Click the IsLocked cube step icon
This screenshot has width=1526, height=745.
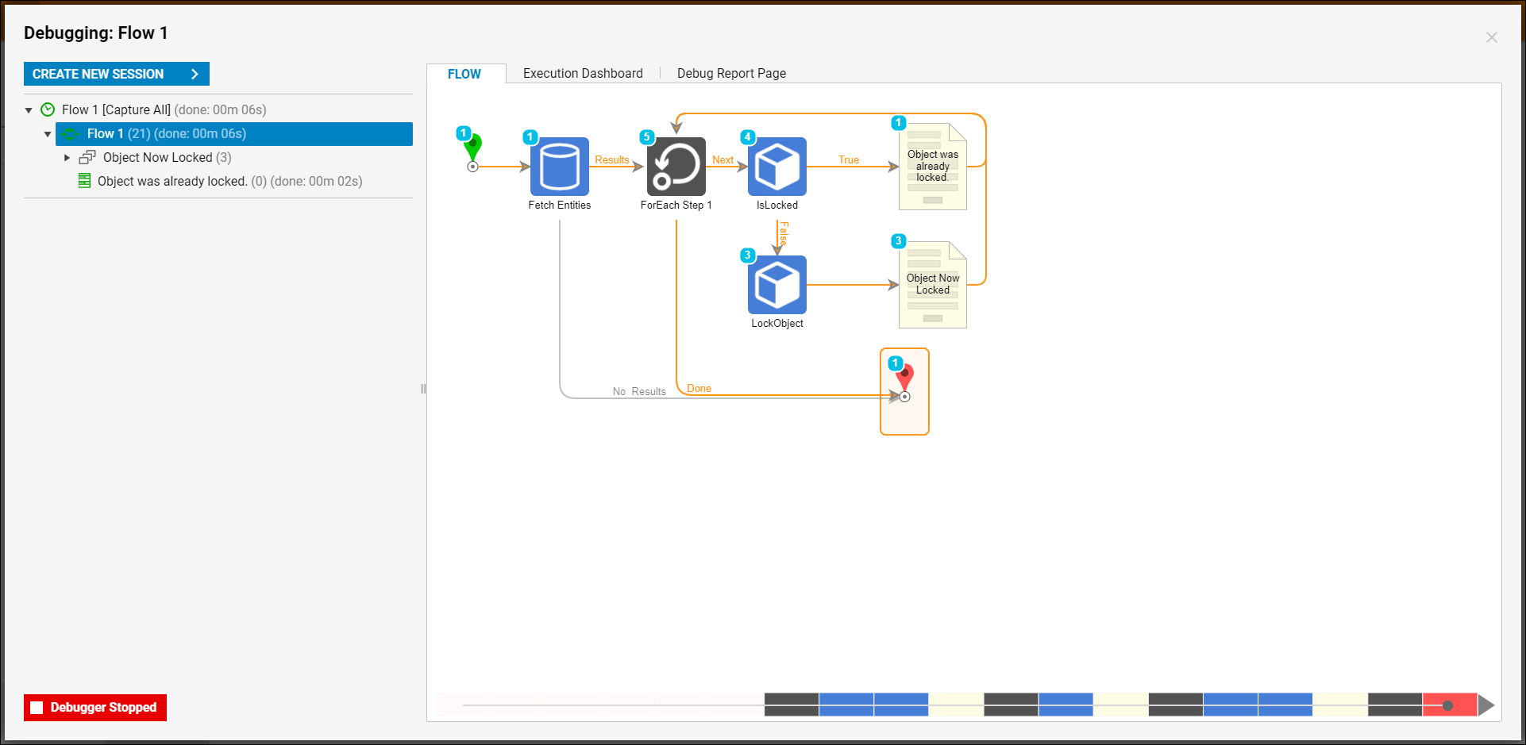(x=777, y=167)
